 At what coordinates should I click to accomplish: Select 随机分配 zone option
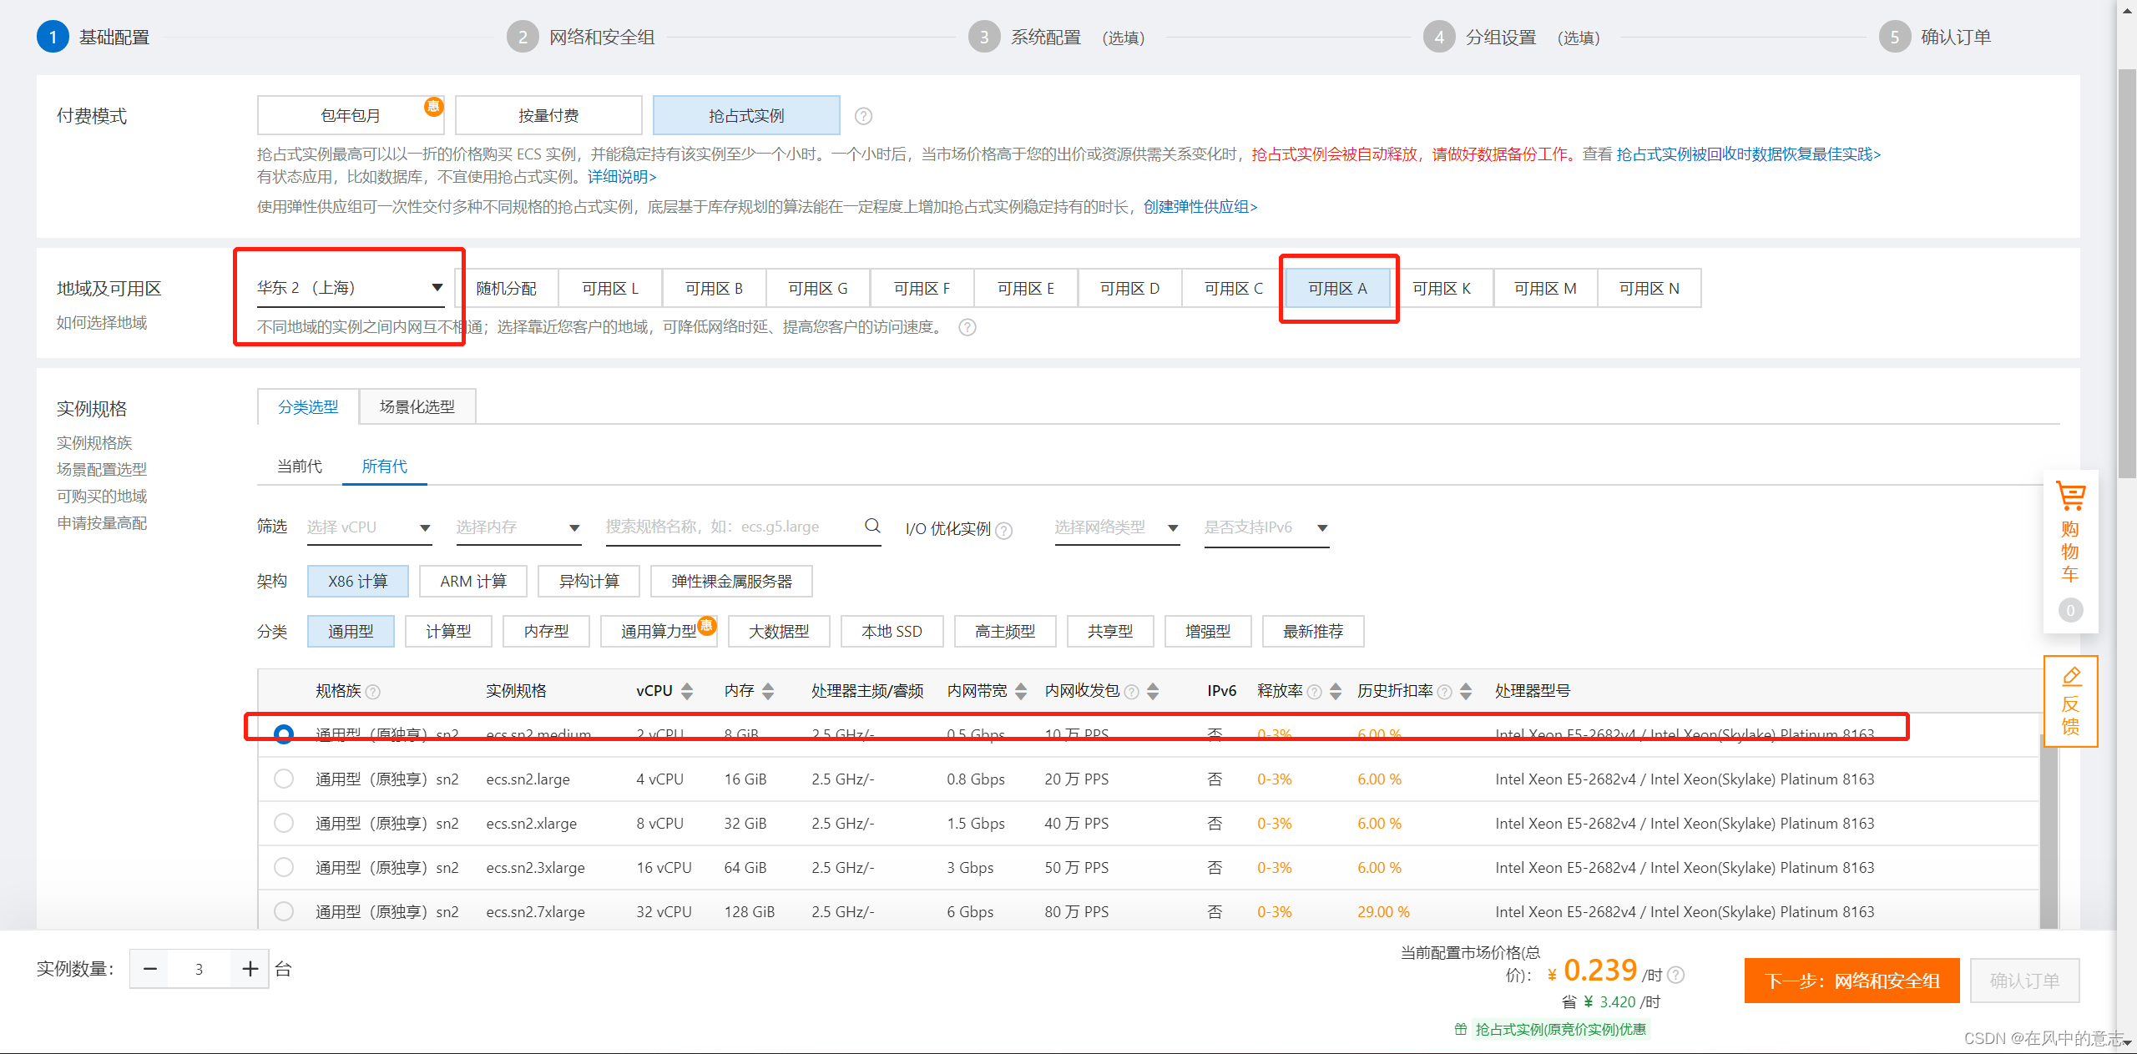[x=507, y=288]
